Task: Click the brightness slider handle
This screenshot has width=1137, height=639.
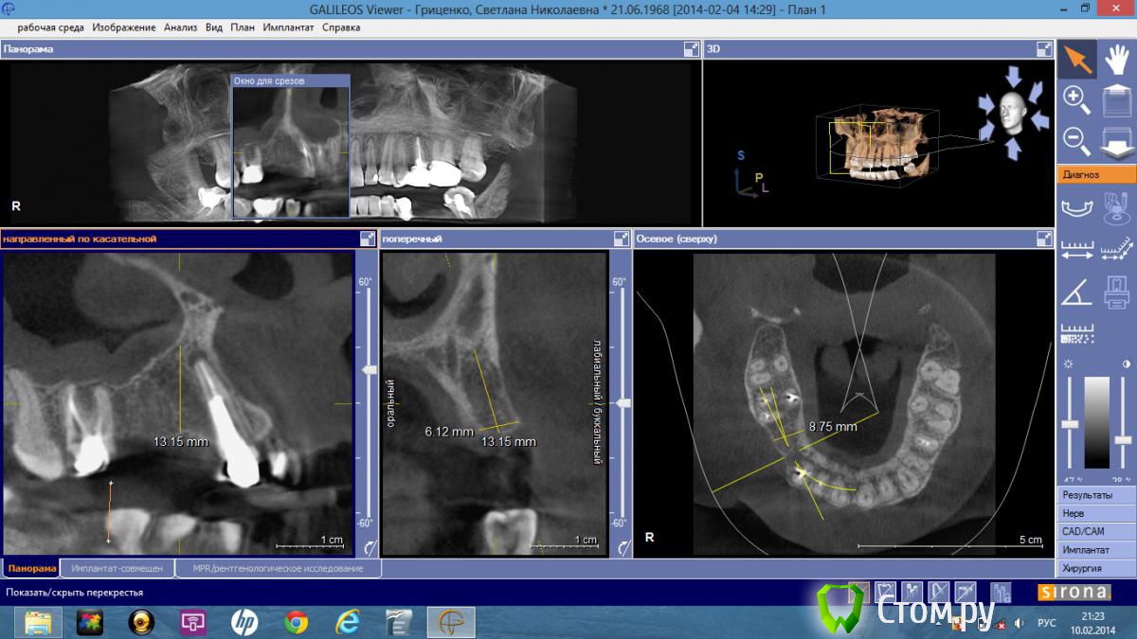Action: pos(1070,424)
